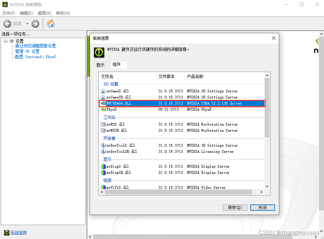
Task: Click main window bottom scrollbar left arrow
Action: pyautogui.click(x=90, y=237)
